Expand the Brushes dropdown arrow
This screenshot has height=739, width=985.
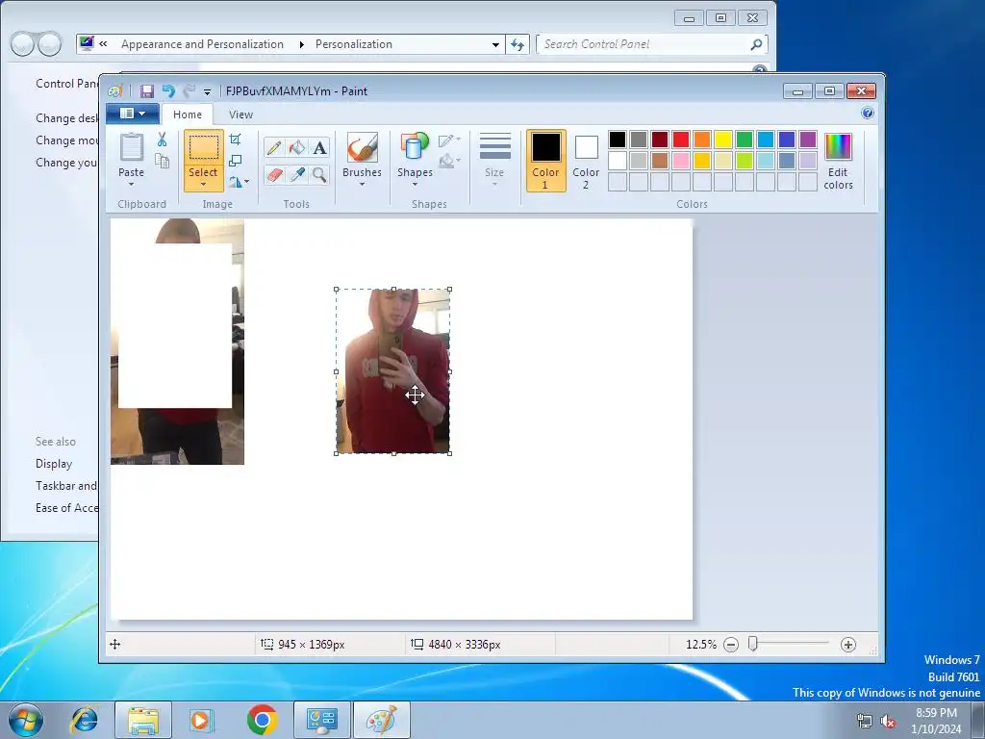[x=362, y=184]
